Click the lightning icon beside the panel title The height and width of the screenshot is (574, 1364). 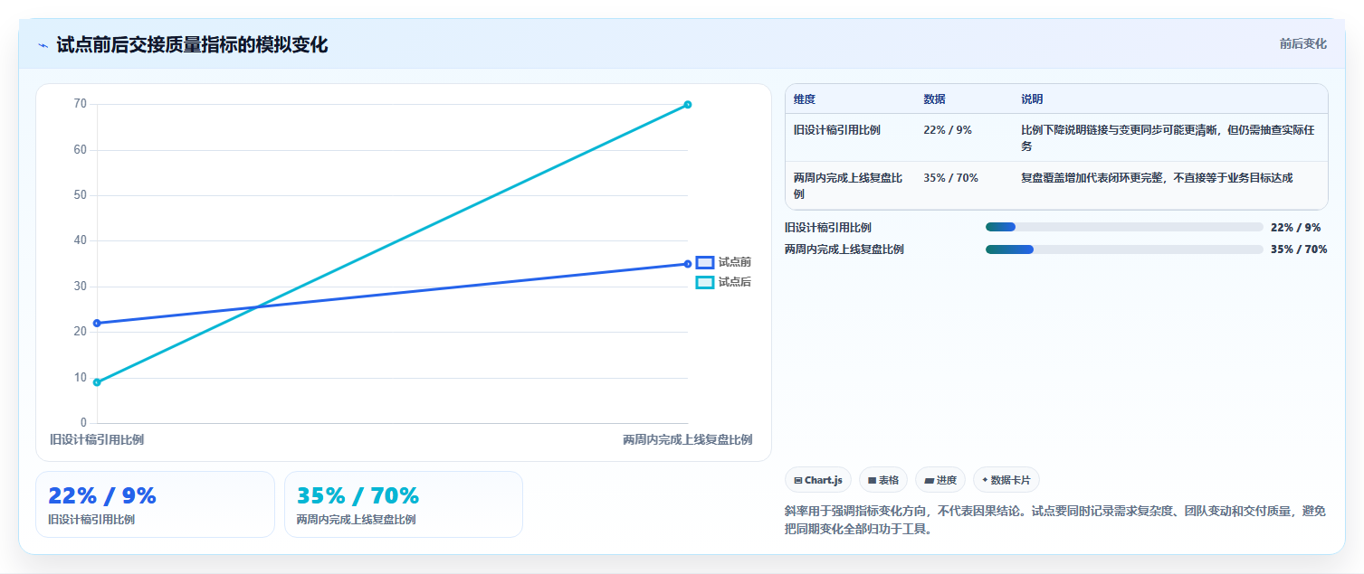click(x=43, y=45)
